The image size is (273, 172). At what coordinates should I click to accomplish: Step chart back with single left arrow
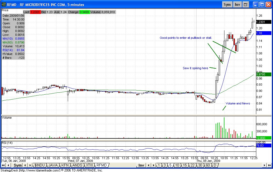(8, 165)
